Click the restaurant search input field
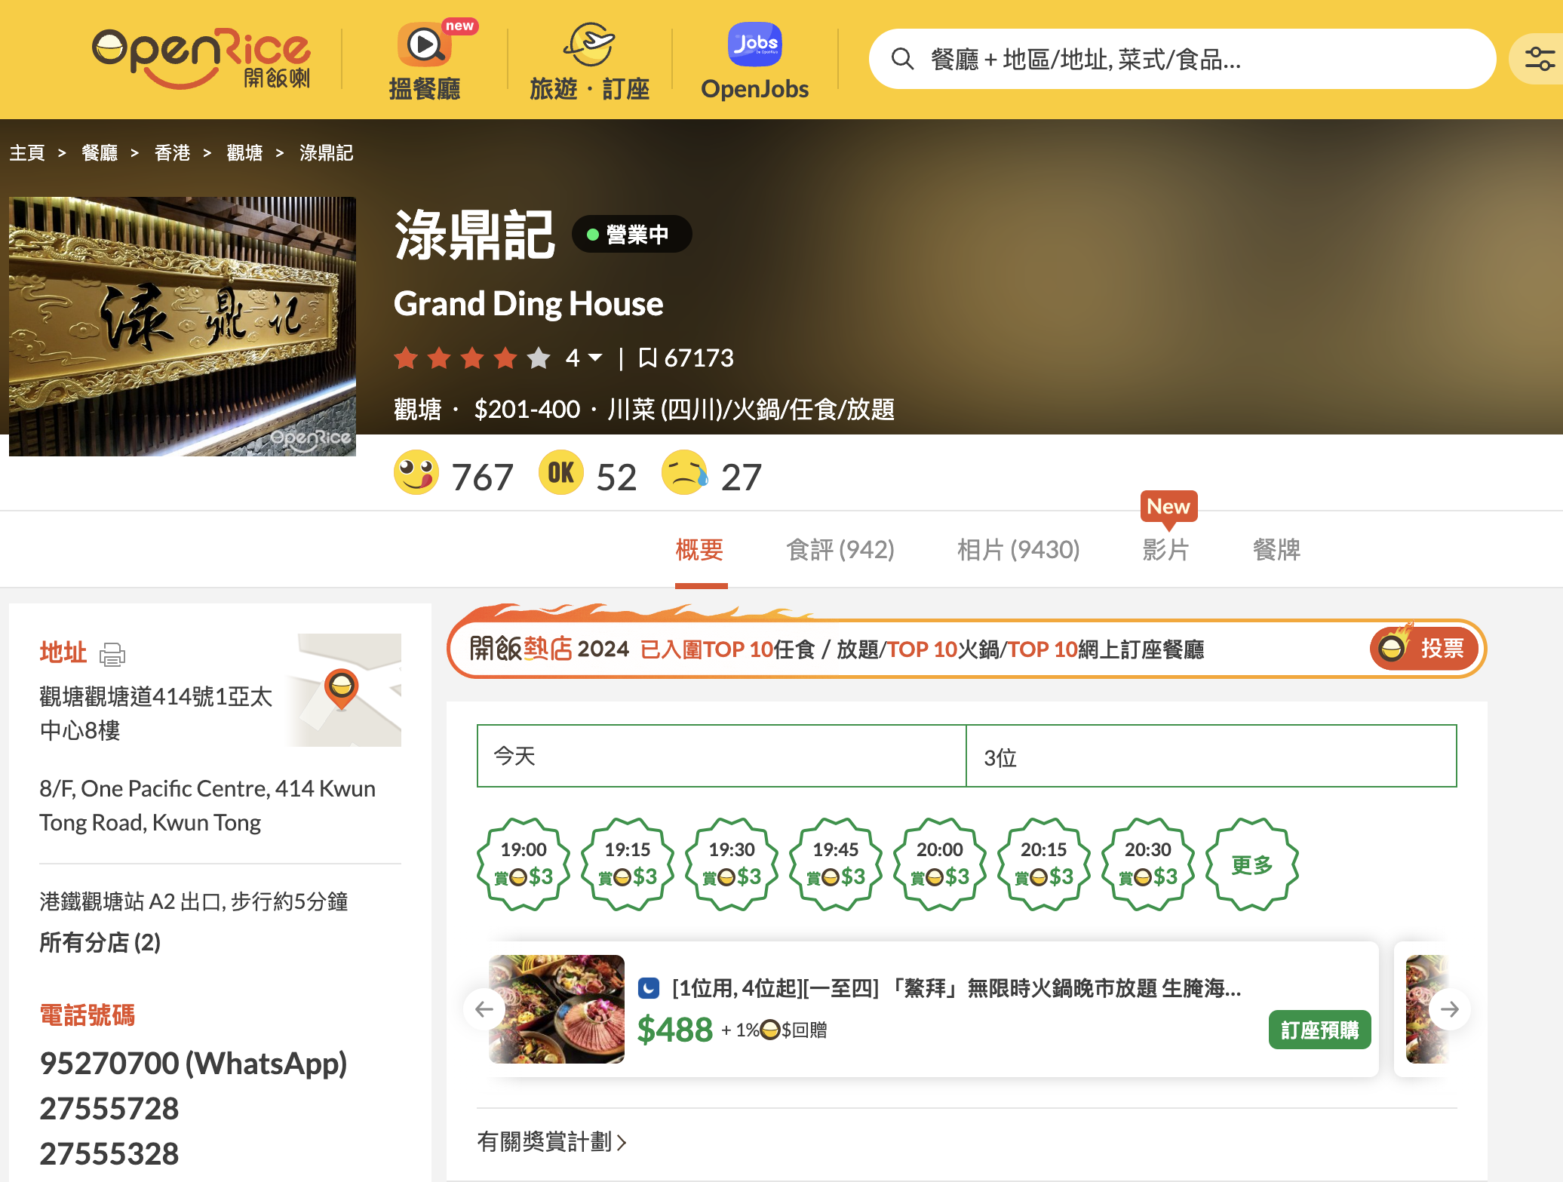Image resolution: width=1563 pixels, height=1182 pixels. (1182, 59)
